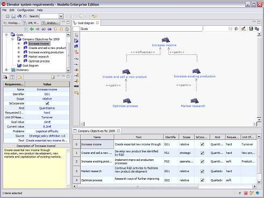Toggle IsCorporate checkbox for Market research row

point(202,171)
